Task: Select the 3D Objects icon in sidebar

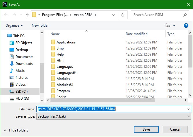Action: [x=12, y=43]
